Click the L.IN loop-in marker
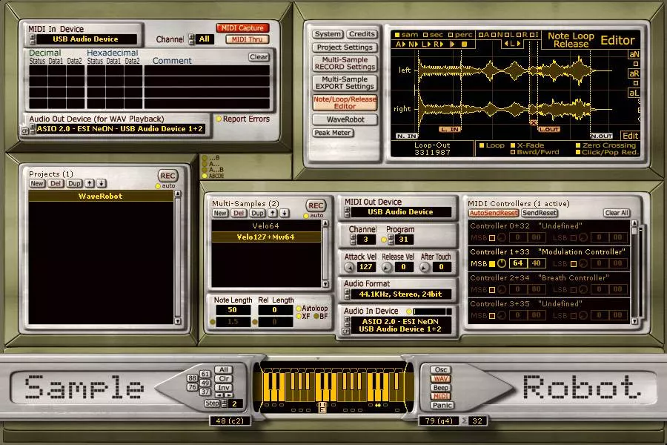This screenshot has width=667, height=445. [450, 130]
